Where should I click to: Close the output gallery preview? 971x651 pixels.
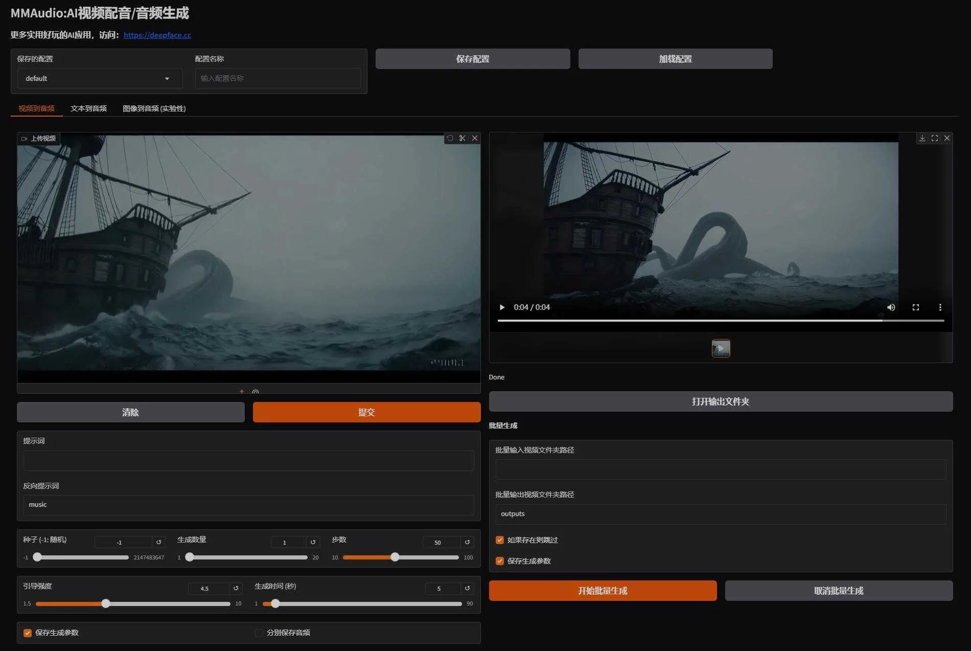tap(947, 138)
